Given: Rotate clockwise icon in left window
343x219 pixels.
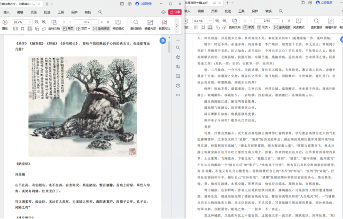Looking at the screenshot, I should click(x=44, y=29).
